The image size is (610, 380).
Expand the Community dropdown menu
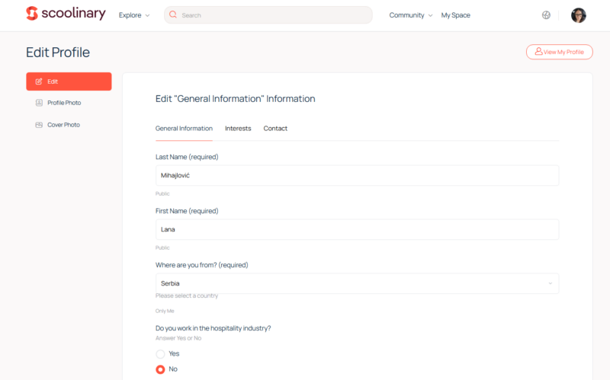(410, 15)
